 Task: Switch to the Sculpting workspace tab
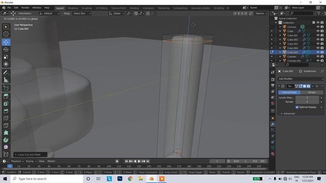[x=87, y=8]
